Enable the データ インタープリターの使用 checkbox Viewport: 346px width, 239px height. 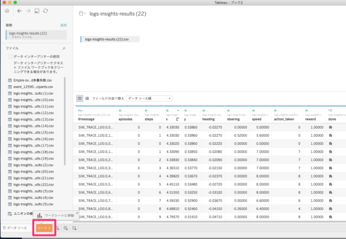[10, 56]
